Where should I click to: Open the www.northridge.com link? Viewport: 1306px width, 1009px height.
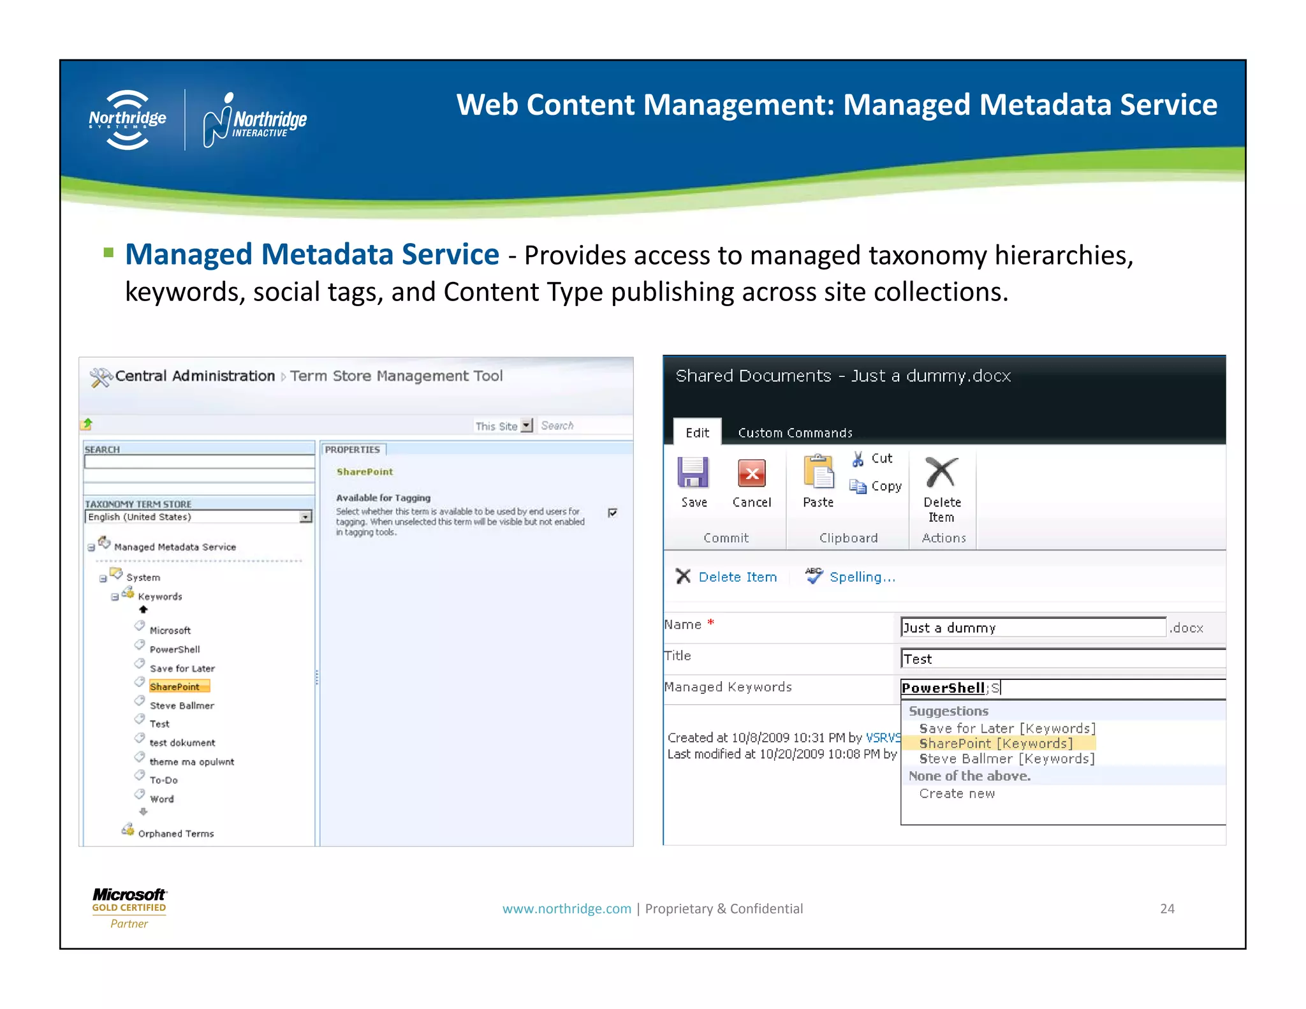(x=566, y=909)
